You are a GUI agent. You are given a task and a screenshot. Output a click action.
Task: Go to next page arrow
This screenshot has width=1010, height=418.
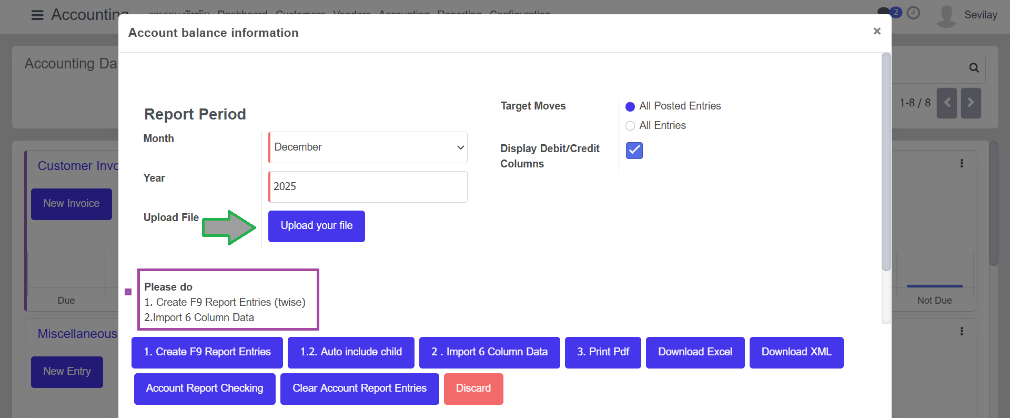(971, 103)
